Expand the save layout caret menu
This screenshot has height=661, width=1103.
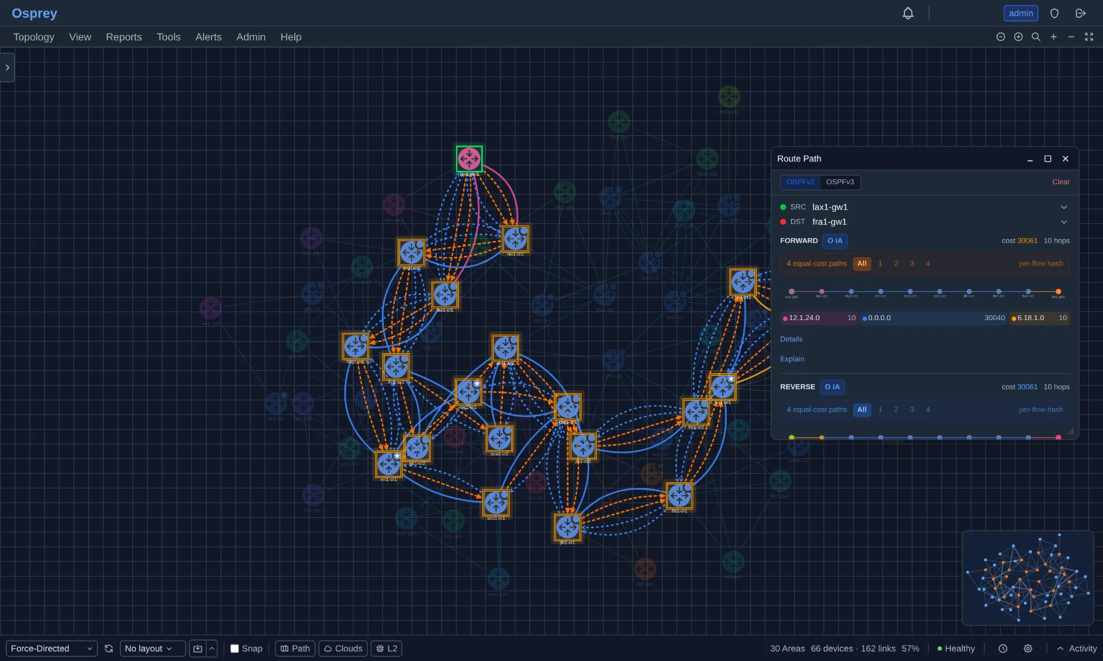pyautogui.click(x=211, y=649)
